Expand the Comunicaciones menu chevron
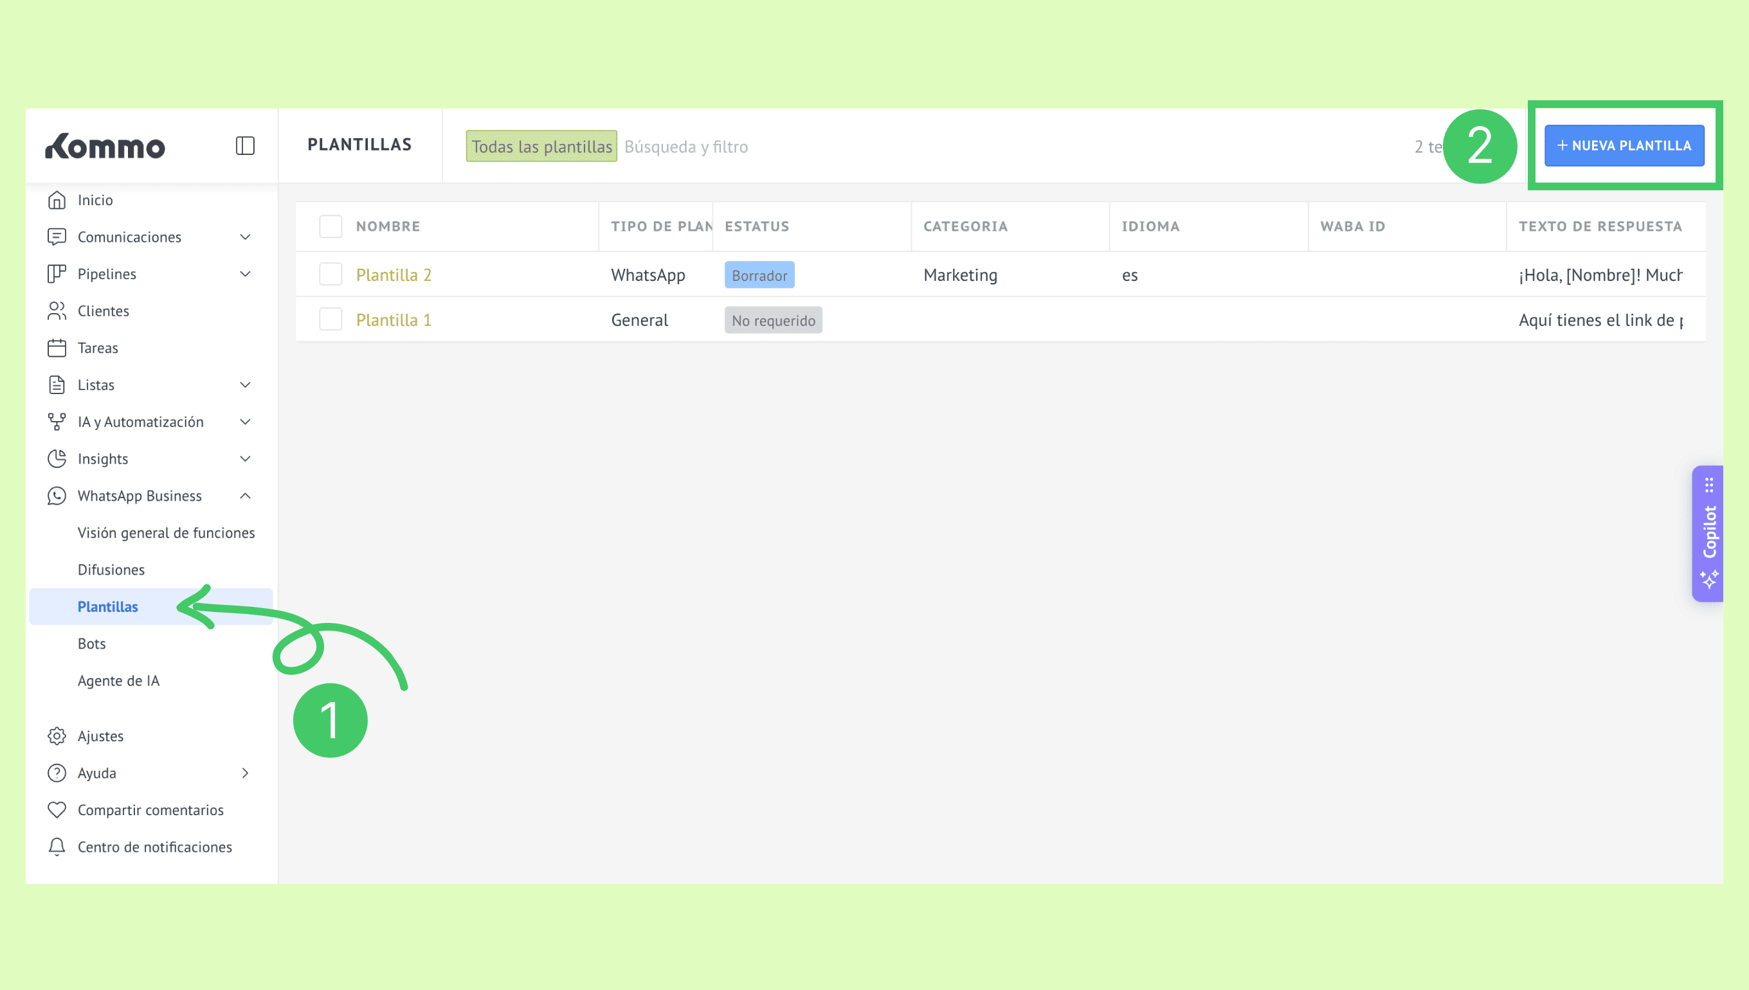This screenshot has height=990, width=1749. pyautogui.click(x=246, y=237)
